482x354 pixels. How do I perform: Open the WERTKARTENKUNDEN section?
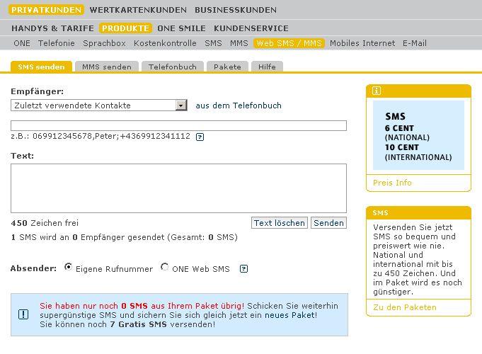(x=138, y=10)
